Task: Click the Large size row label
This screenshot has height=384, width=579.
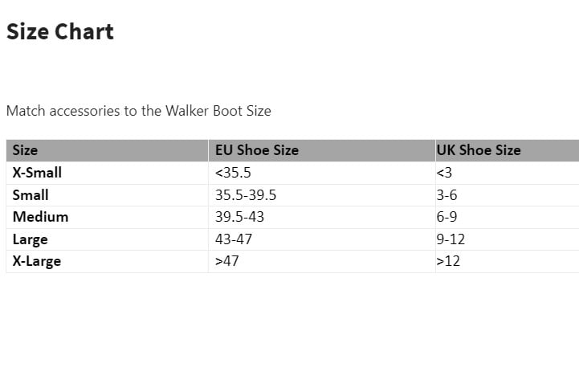Action: click(x=30, y=239)
